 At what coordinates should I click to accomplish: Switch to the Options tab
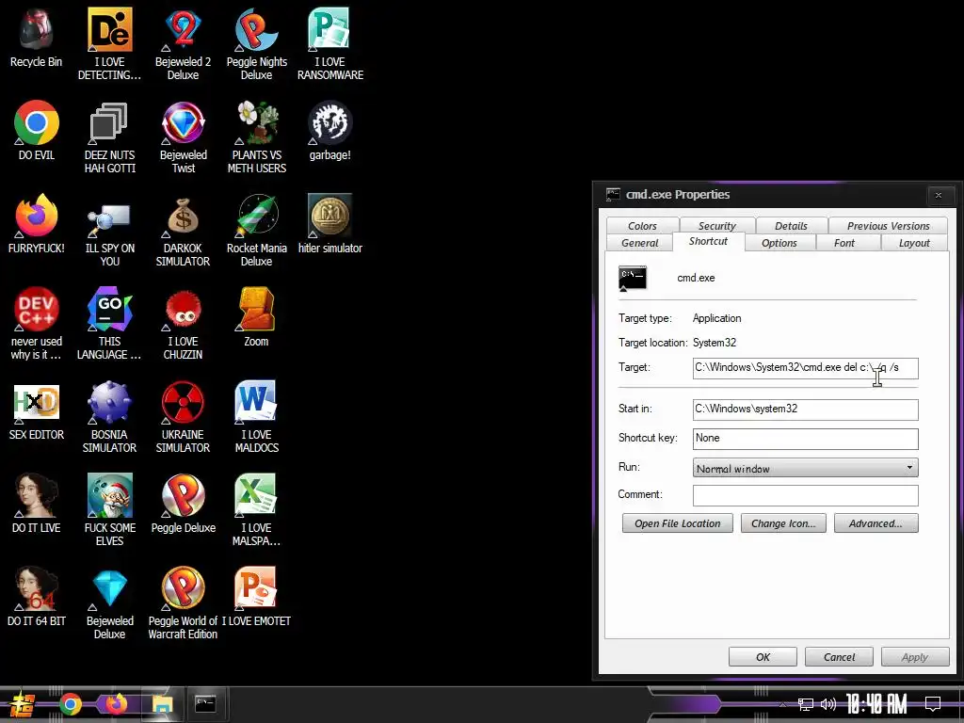tap(779, 243)
